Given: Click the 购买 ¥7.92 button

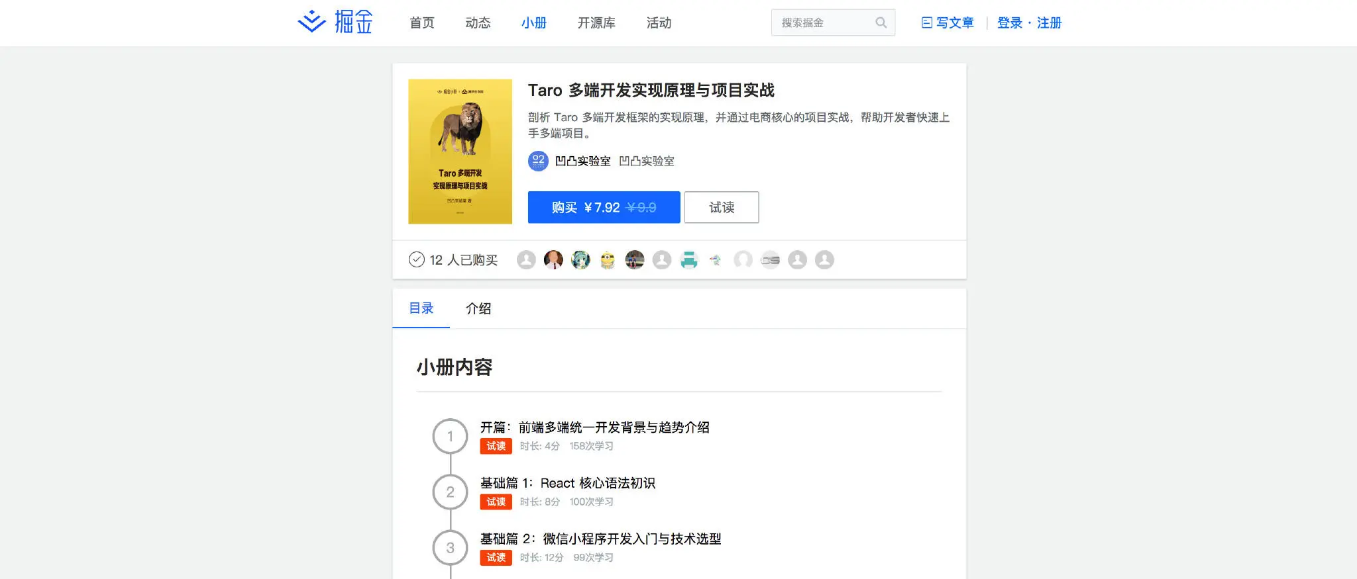Looking at the screenshot, I should [604, 207].
